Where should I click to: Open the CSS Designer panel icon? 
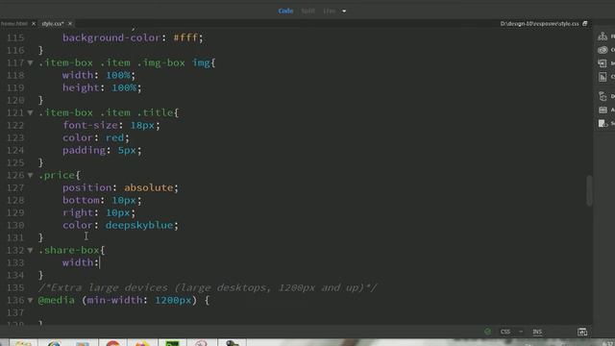(603, 77)
